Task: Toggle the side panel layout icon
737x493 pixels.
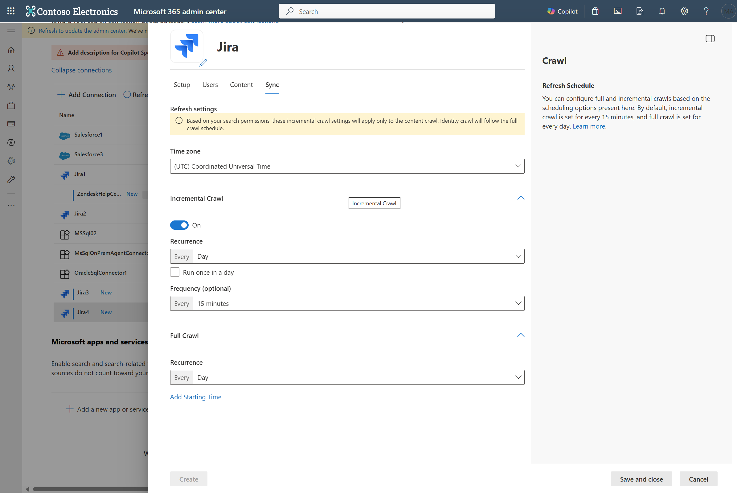Action: [x=710, y=39]
